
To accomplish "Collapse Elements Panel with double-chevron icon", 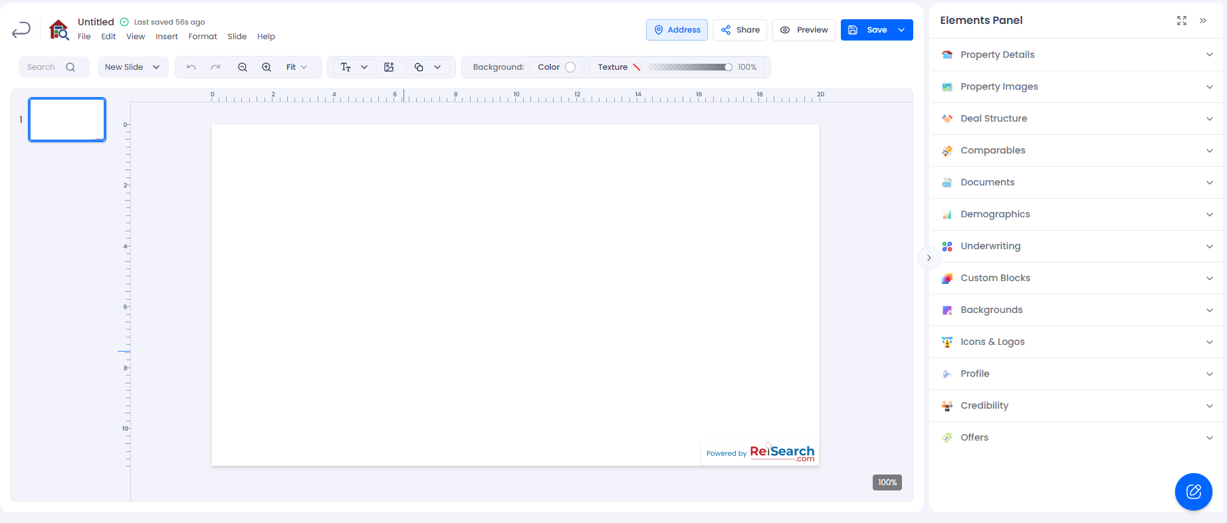I will click(1203, 21).
